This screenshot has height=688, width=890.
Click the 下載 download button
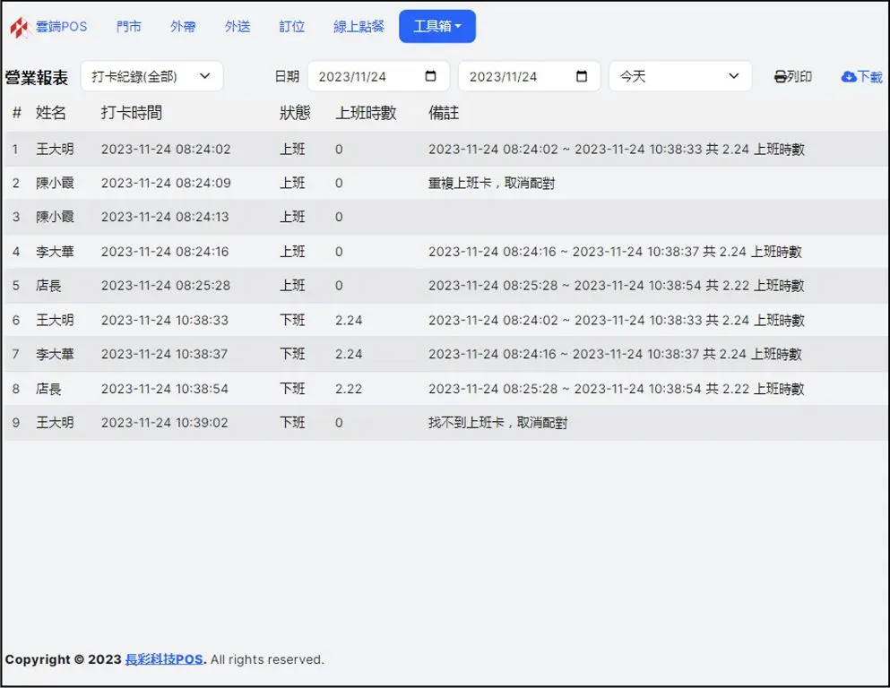860,76
